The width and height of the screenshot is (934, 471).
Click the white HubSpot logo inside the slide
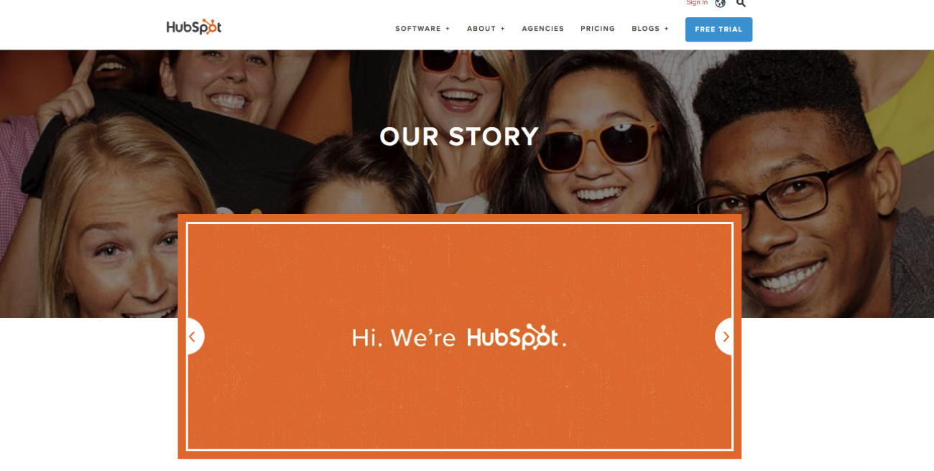pyautogui.click(x=512, y=337)
